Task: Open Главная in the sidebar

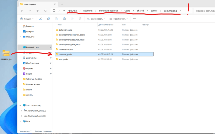Action: pos(30,26)
